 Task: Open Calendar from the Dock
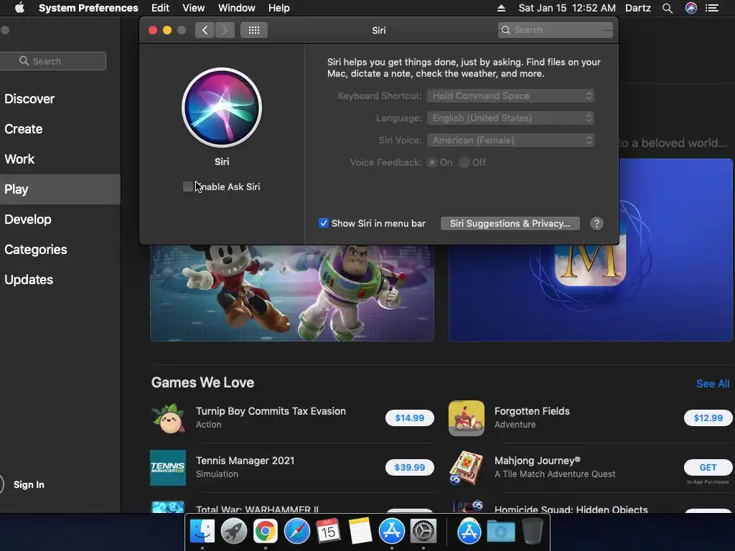click(328, 532)
